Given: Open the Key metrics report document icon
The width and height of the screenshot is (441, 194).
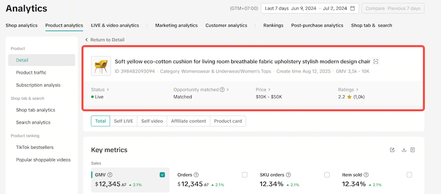Looking at the screenshot, I should pos(413,150).
